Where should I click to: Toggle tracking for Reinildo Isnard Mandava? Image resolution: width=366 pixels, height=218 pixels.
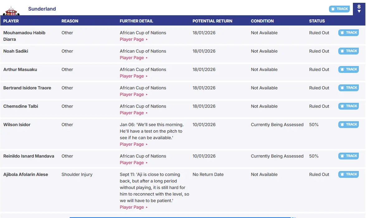(349, 156)
